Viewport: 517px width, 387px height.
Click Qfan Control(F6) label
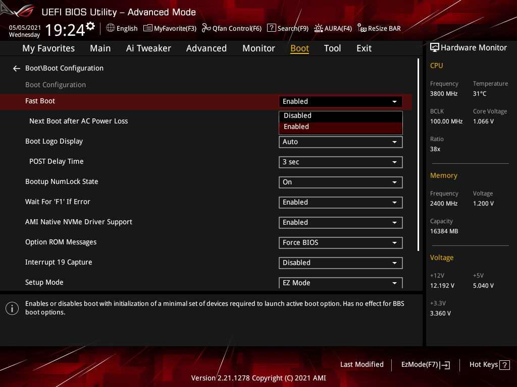[x=237, y=29]
